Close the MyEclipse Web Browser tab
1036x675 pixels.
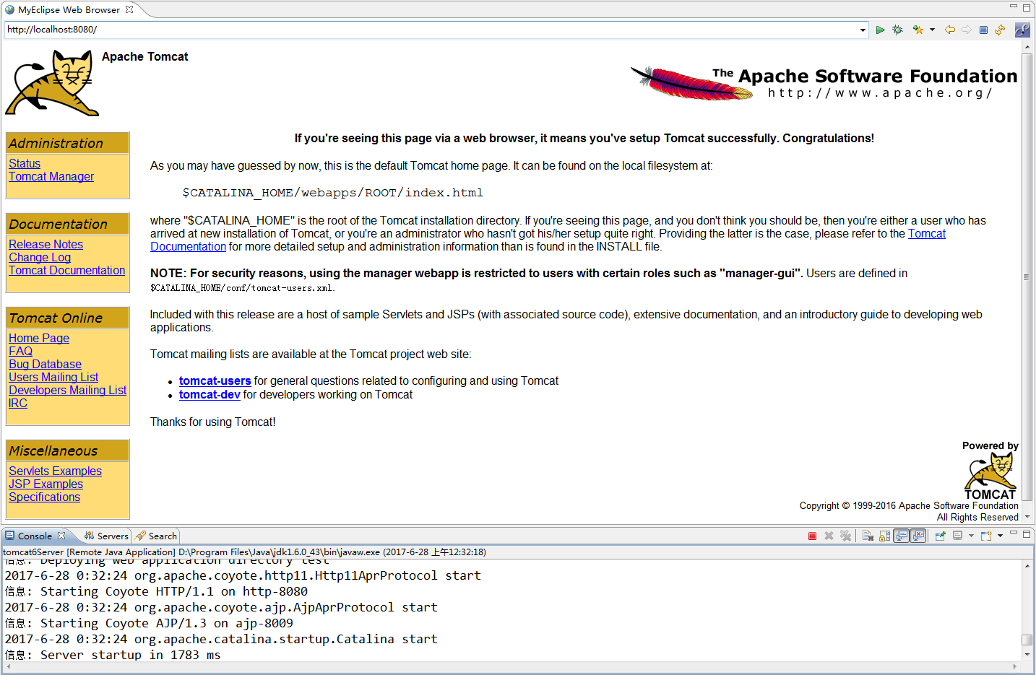point(129,9)
